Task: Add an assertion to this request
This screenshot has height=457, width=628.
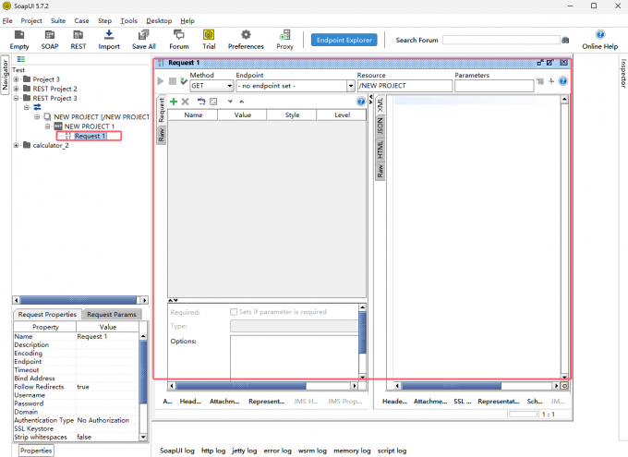Action: [x=184, y=81]
